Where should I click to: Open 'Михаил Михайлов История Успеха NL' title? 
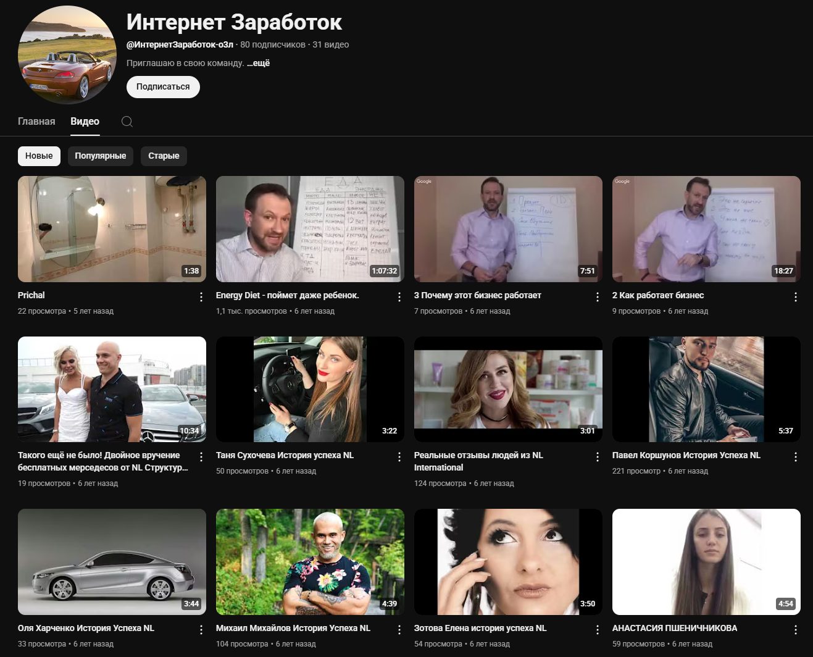tap(293, 628)
